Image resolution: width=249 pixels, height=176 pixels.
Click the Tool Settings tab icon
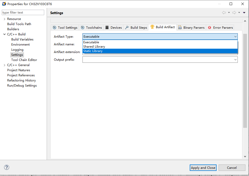[54, 28]
